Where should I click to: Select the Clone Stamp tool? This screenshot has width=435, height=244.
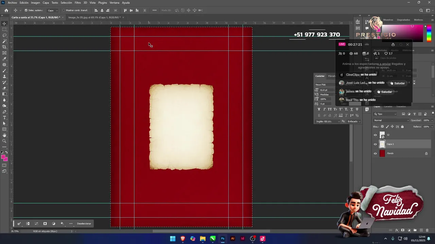(x=4, y=77)
